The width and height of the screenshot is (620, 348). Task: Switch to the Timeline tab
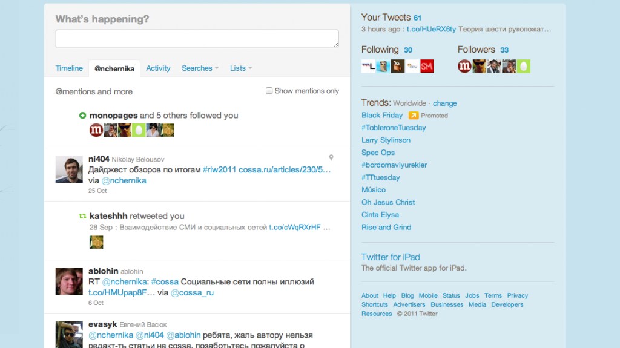click(x=69, y=68)
